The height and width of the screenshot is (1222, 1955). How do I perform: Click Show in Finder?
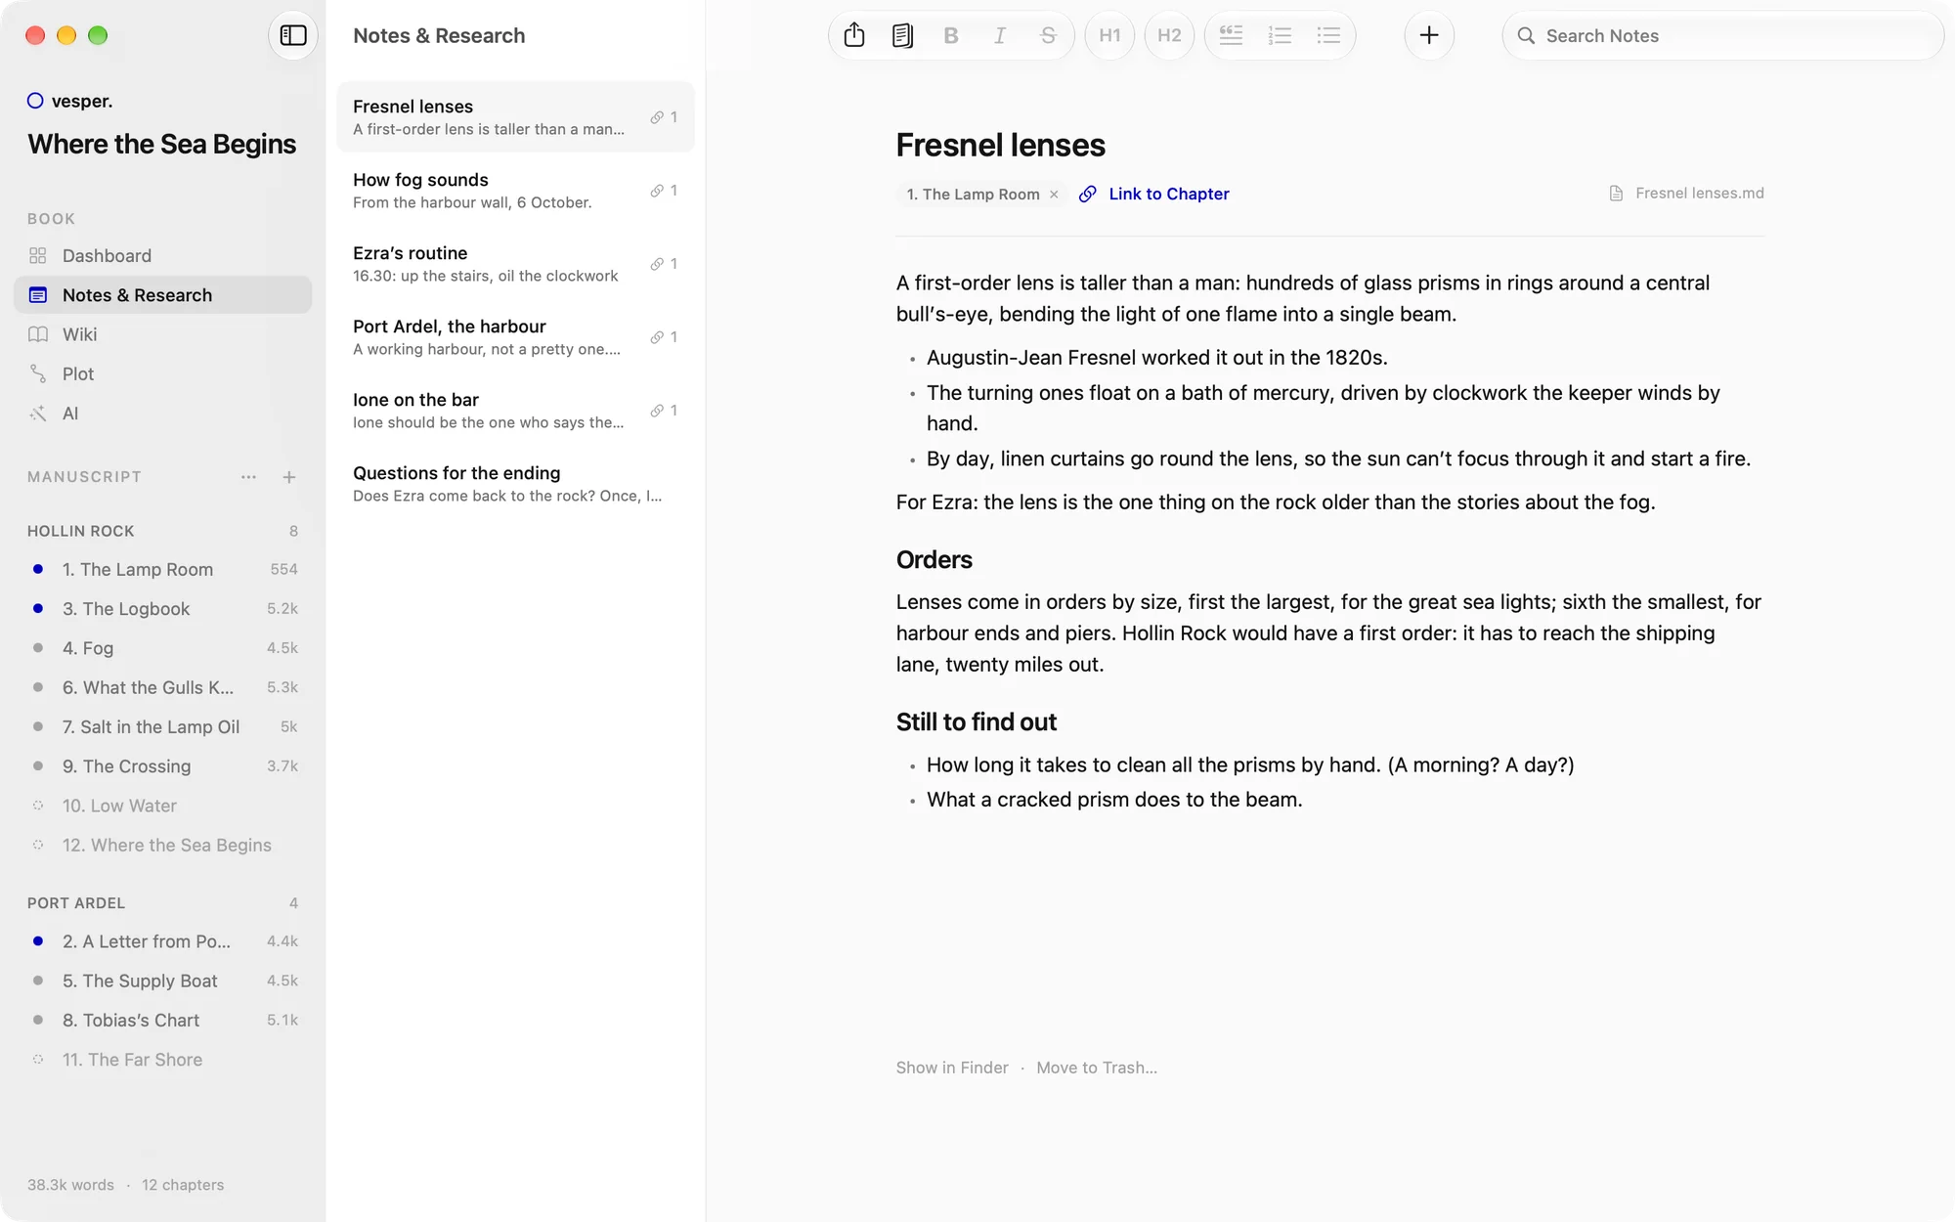pos(952,1068)
